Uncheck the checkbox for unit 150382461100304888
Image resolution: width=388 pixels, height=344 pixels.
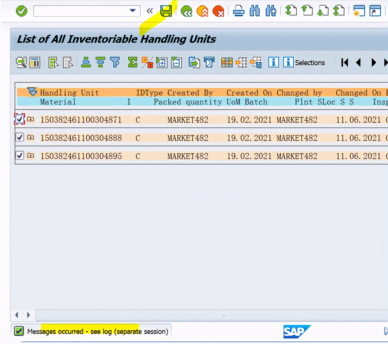tap(19, 137)
